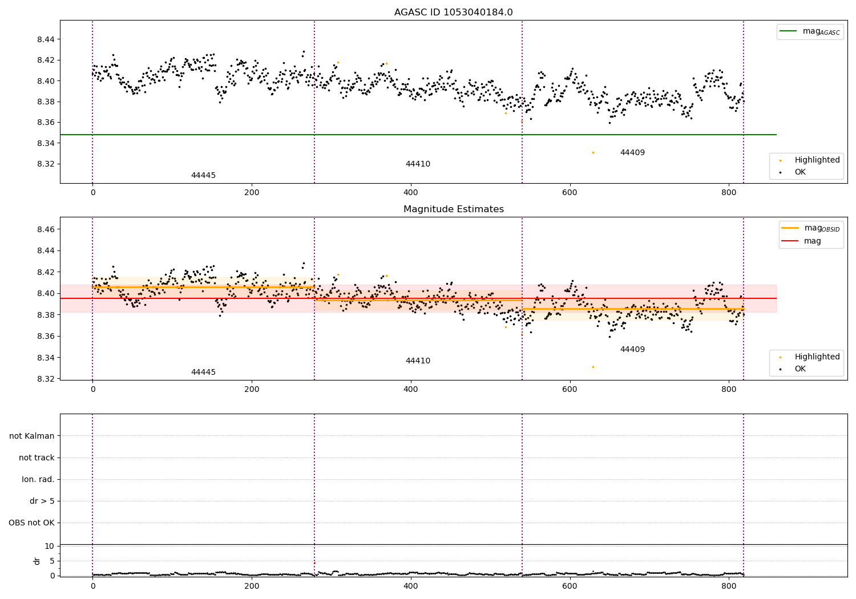
Task: Click the 8.36 y-tick label on Magnitude Estimates plot
Action: [x=46, y=337]
